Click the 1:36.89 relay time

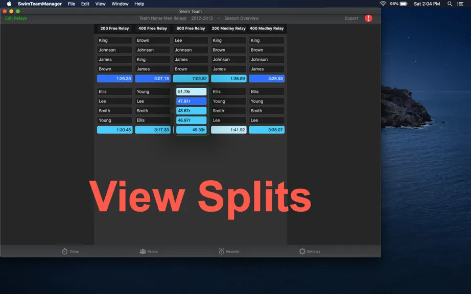tap(228, 79)
